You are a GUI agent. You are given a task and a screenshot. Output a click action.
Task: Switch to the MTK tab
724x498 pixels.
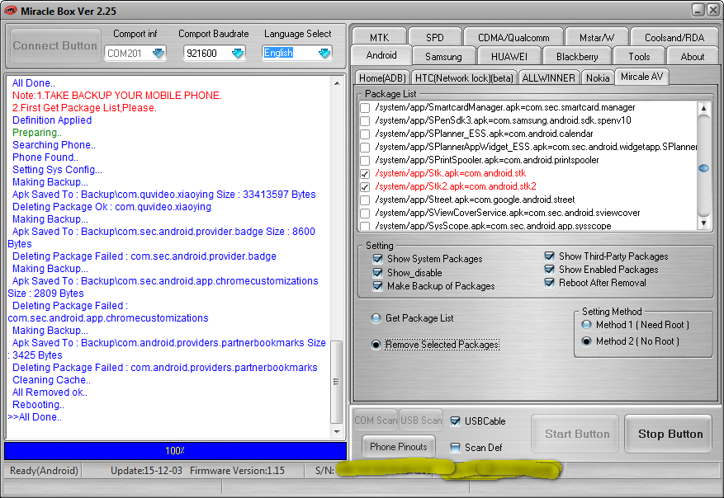[x=379, y=37]
